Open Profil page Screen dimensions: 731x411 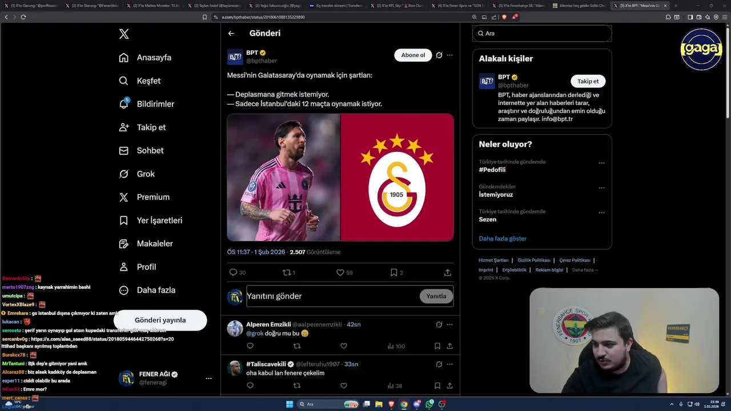pos(137,267)
